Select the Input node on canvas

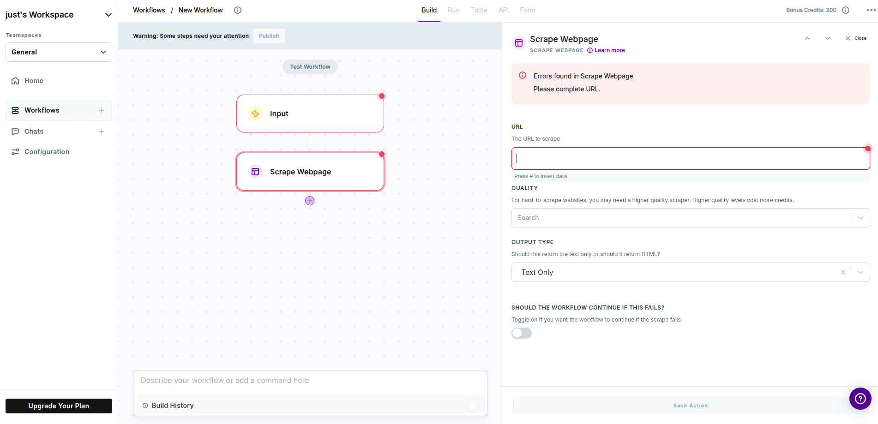(310, 113)
